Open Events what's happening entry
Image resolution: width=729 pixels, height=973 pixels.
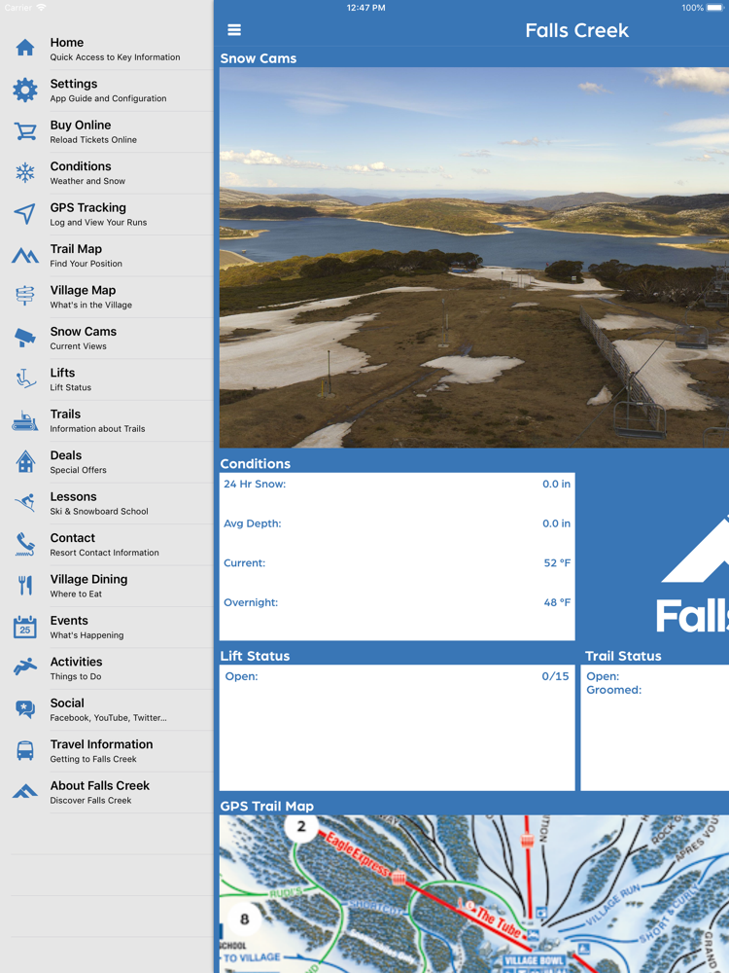pyautogui.click(x=107, y=628)
